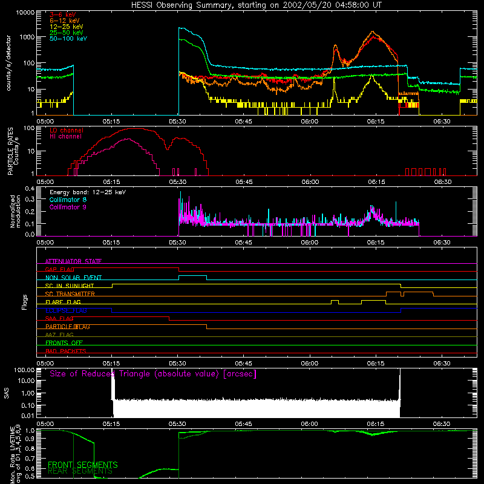Click the GAP FLAG label

tap(59, 269)
